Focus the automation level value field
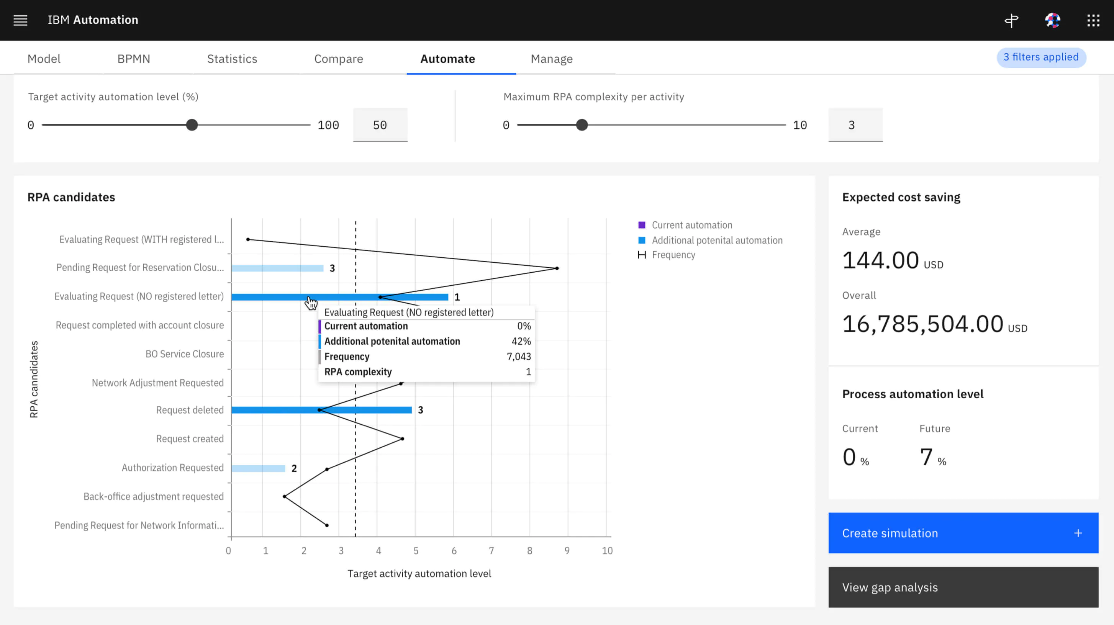The width and height of the screenshot is (1114, 625). [x=380, y=125]
